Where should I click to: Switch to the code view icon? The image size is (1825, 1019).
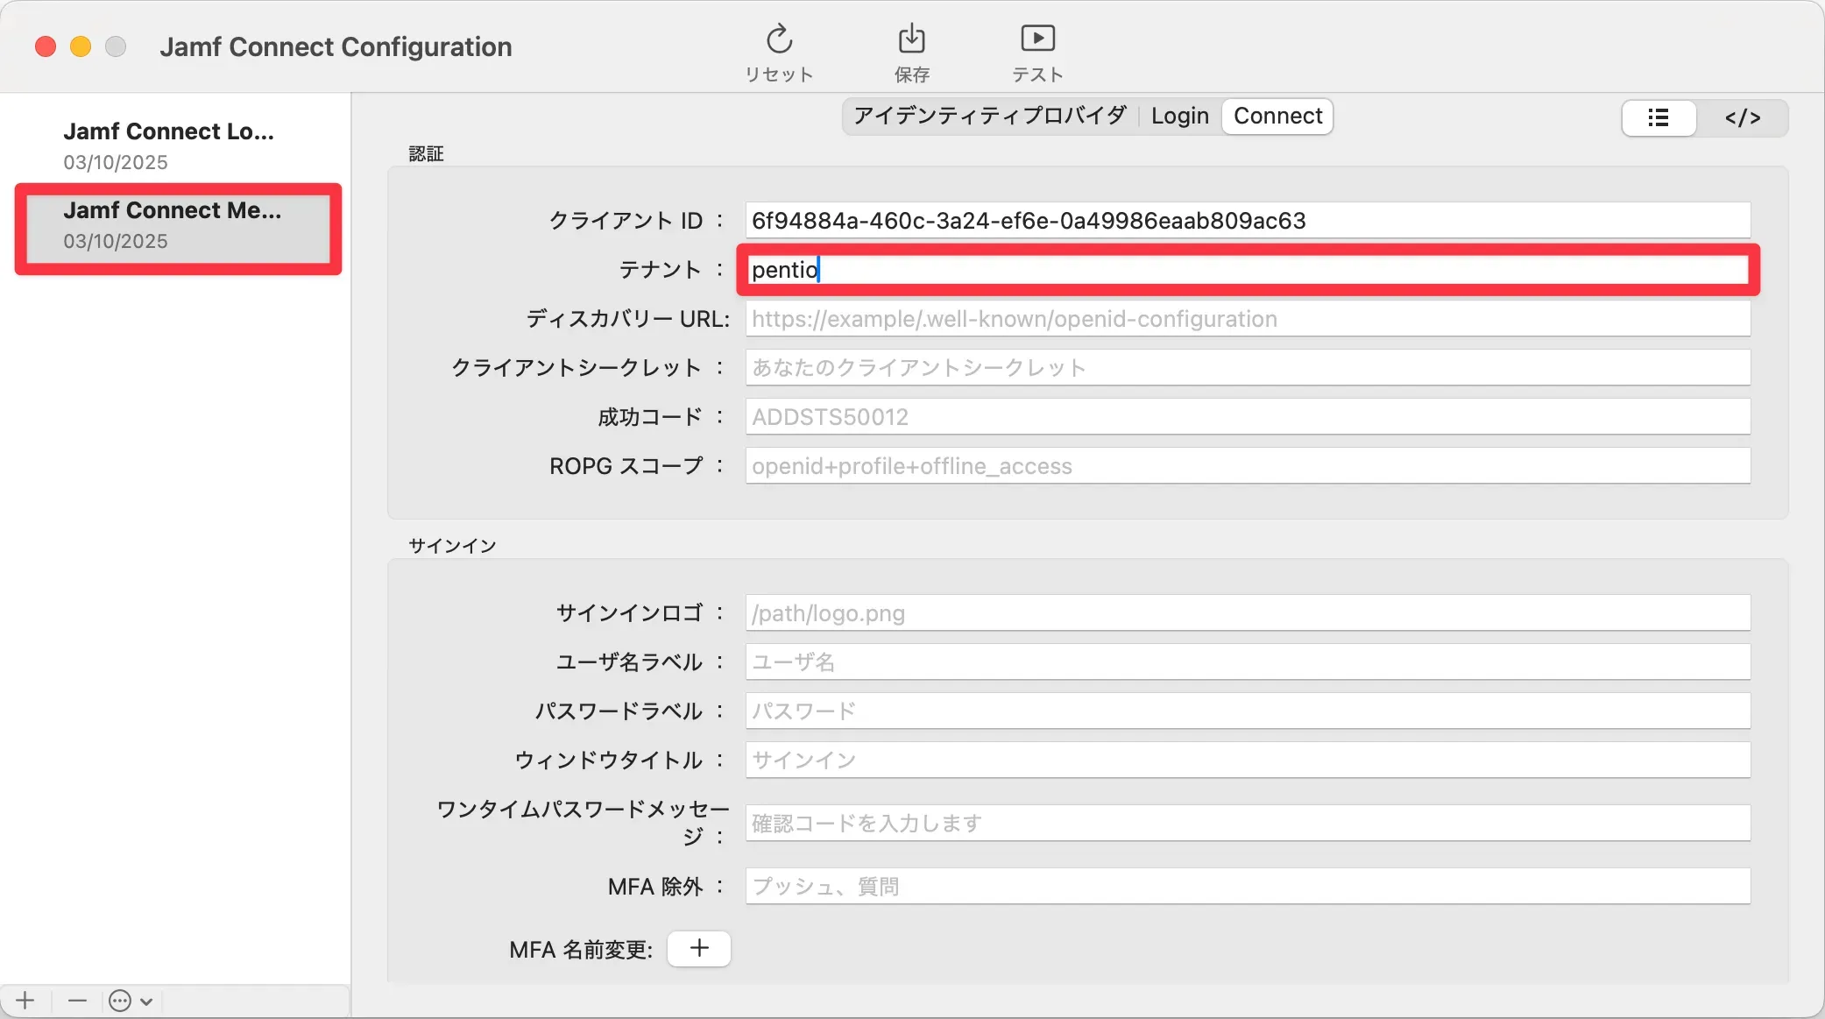[x=1742, y=117]
